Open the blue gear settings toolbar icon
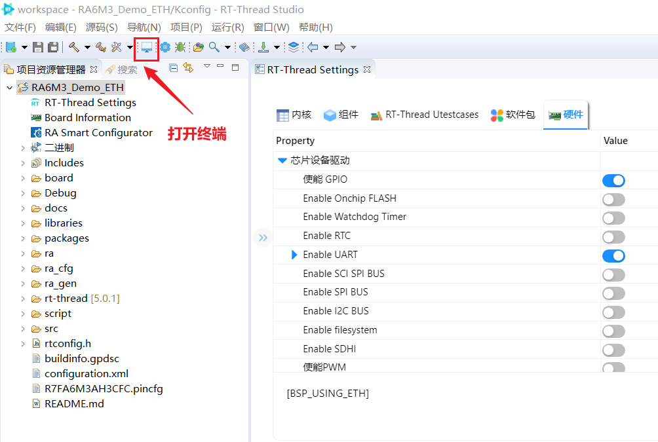Screen dimensions: 658x442 (165, 47)
